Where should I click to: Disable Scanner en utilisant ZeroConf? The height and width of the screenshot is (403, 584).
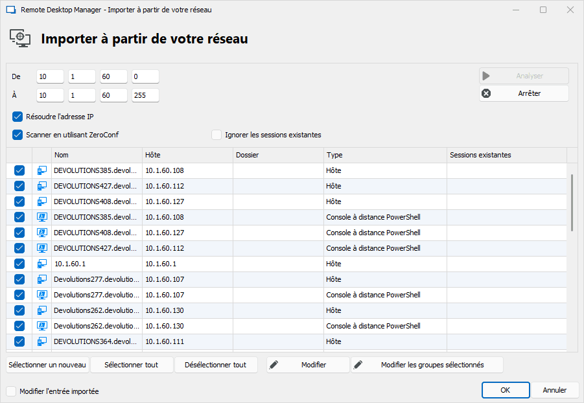coord(18,135)
